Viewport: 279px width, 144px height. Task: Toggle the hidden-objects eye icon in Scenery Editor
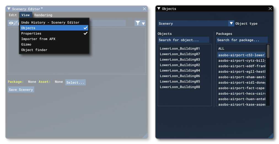click(11, 23)
